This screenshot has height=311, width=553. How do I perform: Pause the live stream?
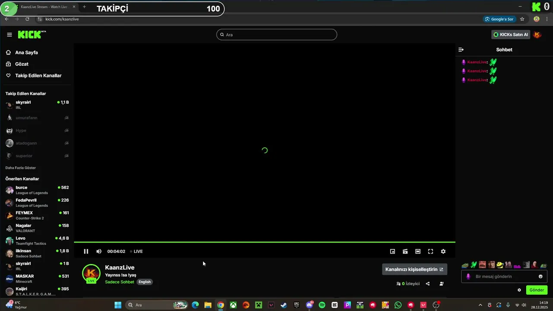point(86,251)
